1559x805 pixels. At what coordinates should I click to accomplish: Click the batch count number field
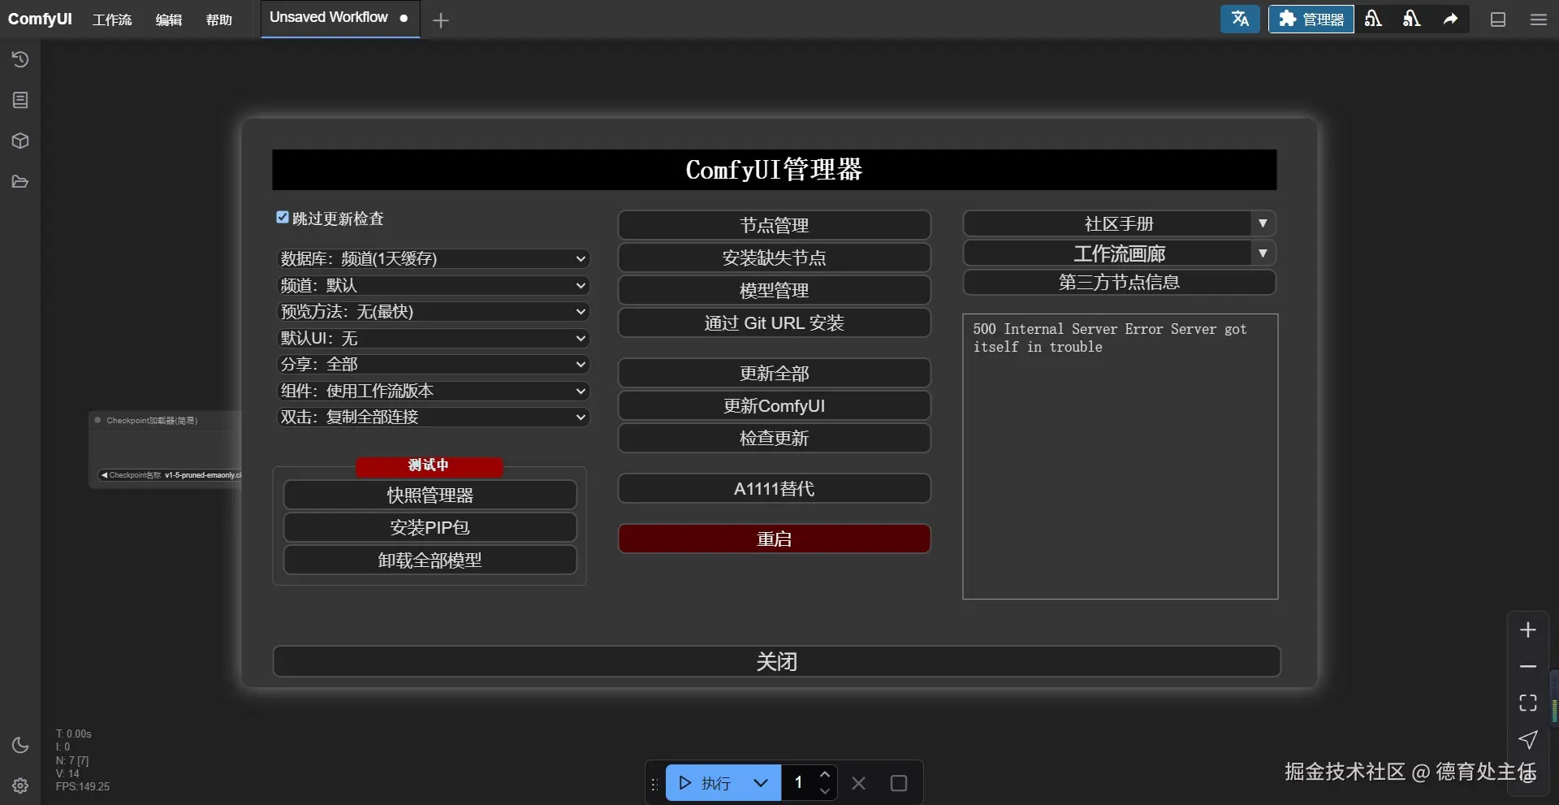tap(799, 783)
